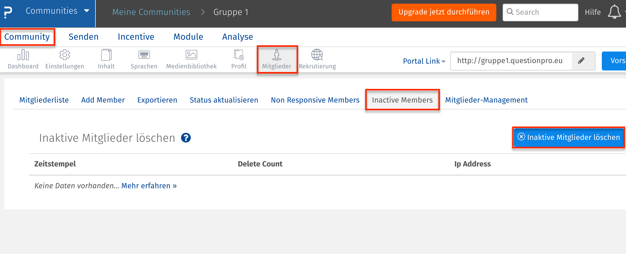Viewport: 626px width, 254px height.
Task: Open the Profil icon
Action: click(239, 55)
